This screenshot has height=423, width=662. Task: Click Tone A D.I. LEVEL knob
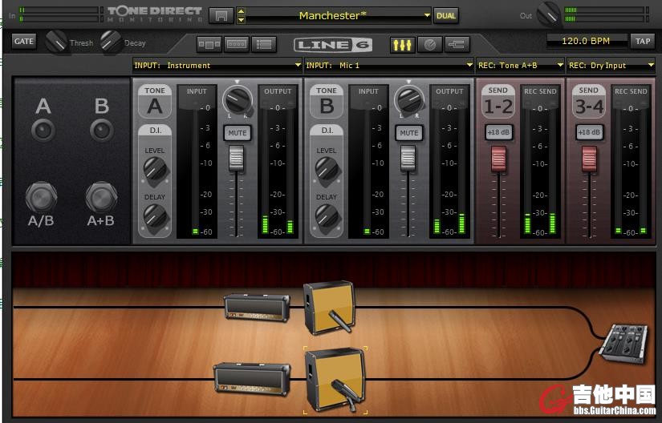(x=155, y=170)
